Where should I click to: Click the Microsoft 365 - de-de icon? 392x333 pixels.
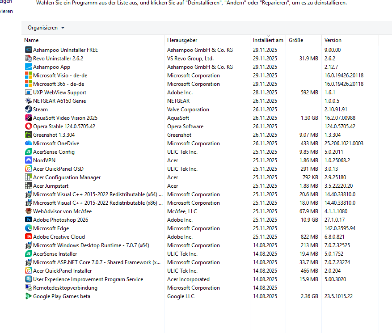click(29, 84)
